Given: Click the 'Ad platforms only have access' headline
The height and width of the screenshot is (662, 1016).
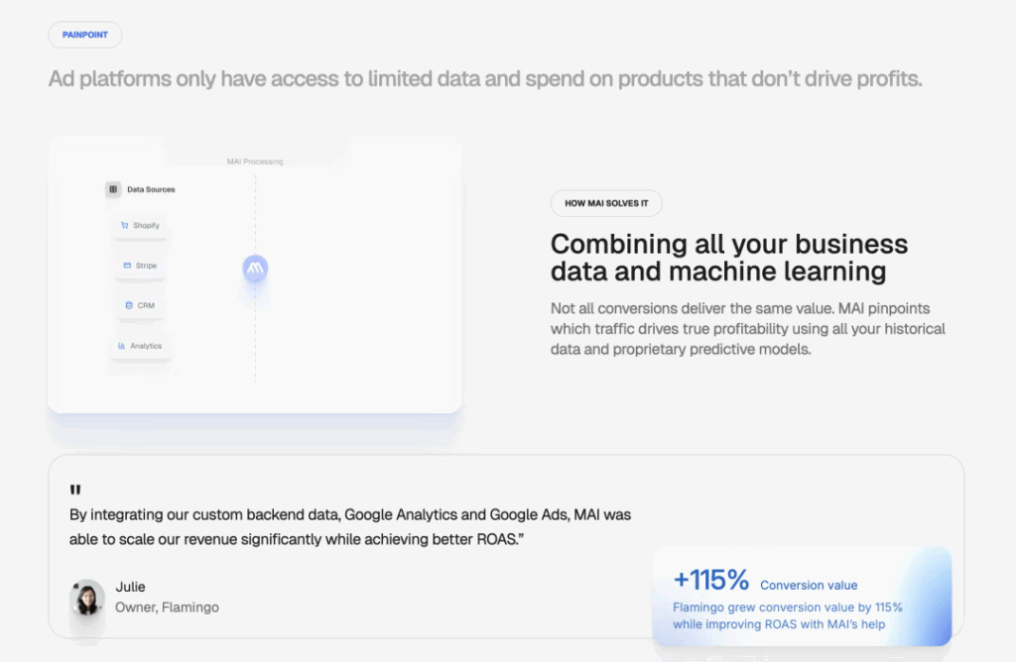Looking at the screenshot, I should [x=484, y=78].
